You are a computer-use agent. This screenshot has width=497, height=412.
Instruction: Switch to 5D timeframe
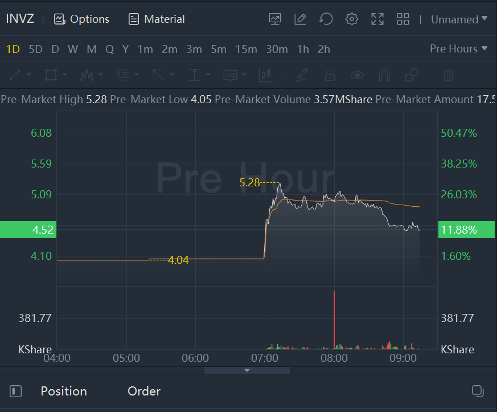tap(35, 49)
